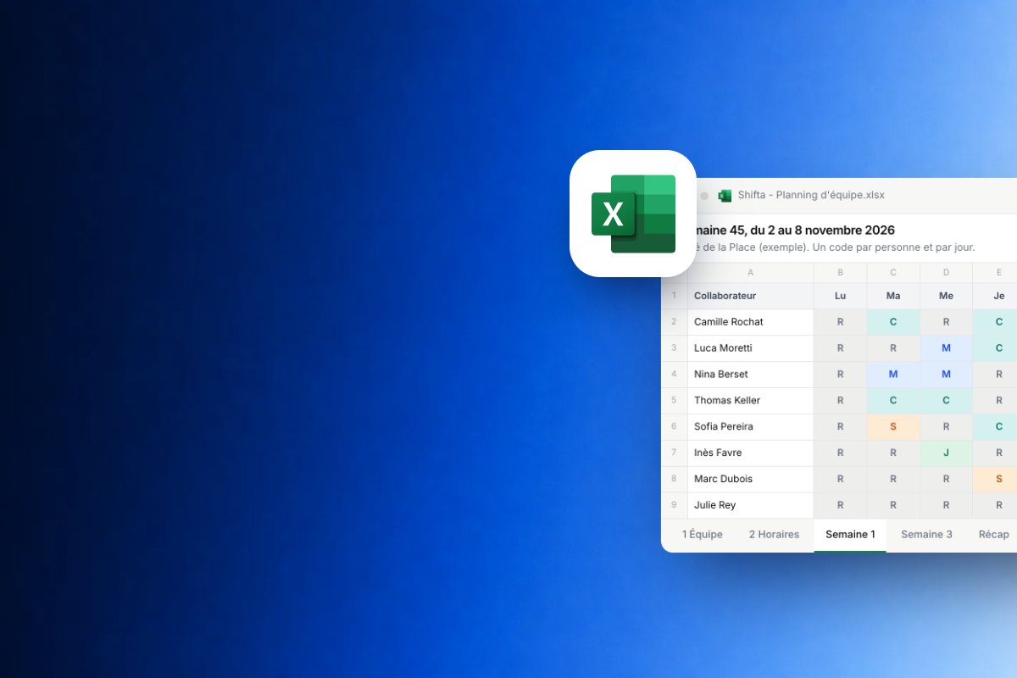This screenshot has width=1017, height=678.
Task: Open the 1 Équipe sheet tab
Action: pyautogui.click(x=703, y=535)
